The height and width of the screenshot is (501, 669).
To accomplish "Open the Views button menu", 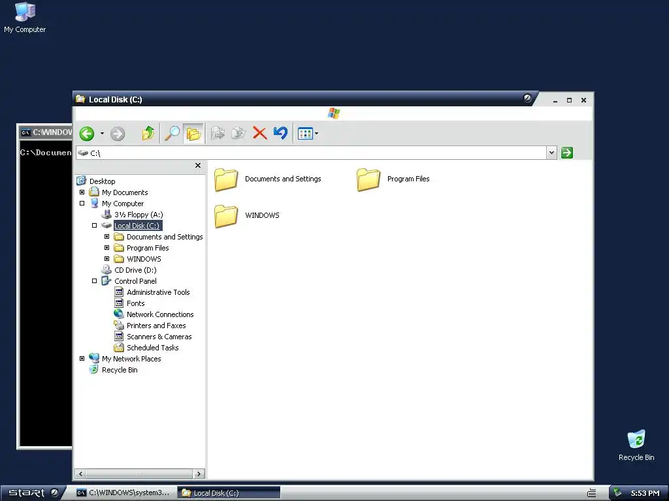I will [x=308, y=133].
